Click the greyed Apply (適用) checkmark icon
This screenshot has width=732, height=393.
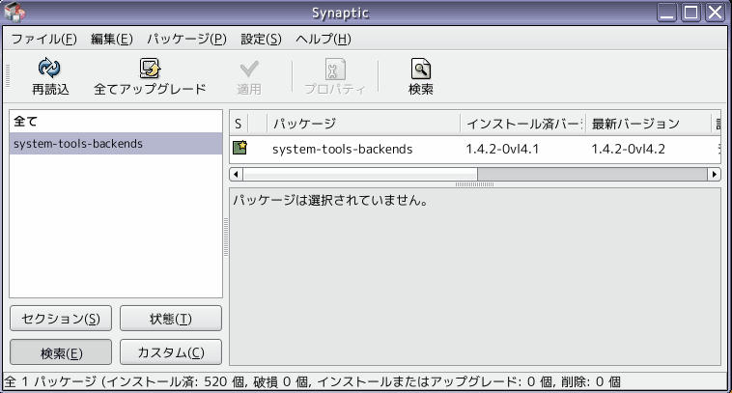click(x=249, y=70)
